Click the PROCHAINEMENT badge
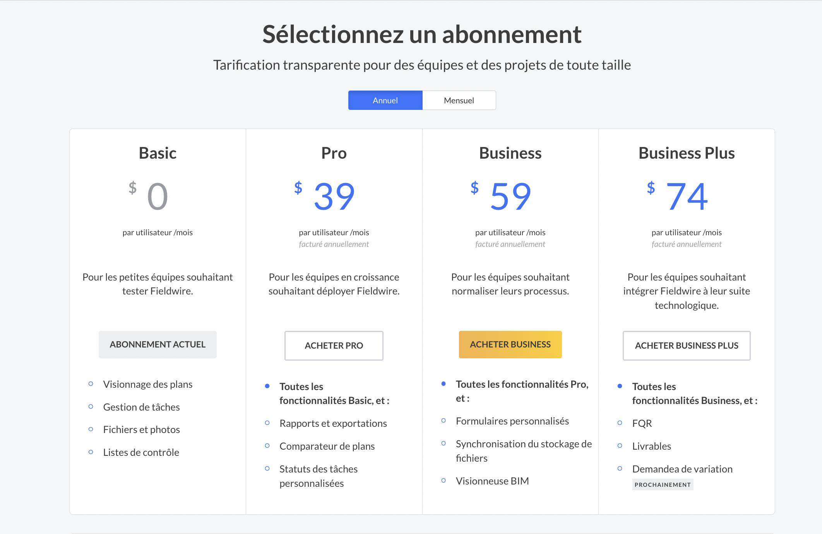The height and width of the screenshot is (534, 822). (x=663, y=484)
